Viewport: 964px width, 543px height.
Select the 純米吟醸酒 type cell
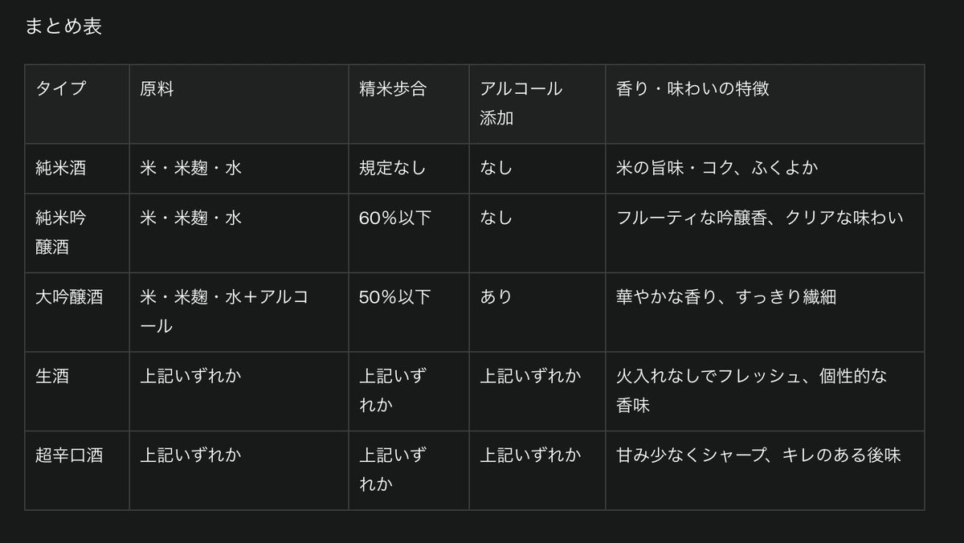pyautogui.click(x=77, y=233)
